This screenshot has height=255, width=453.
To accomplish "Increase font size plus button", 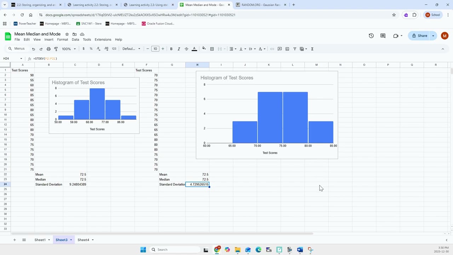I will 163,49.
